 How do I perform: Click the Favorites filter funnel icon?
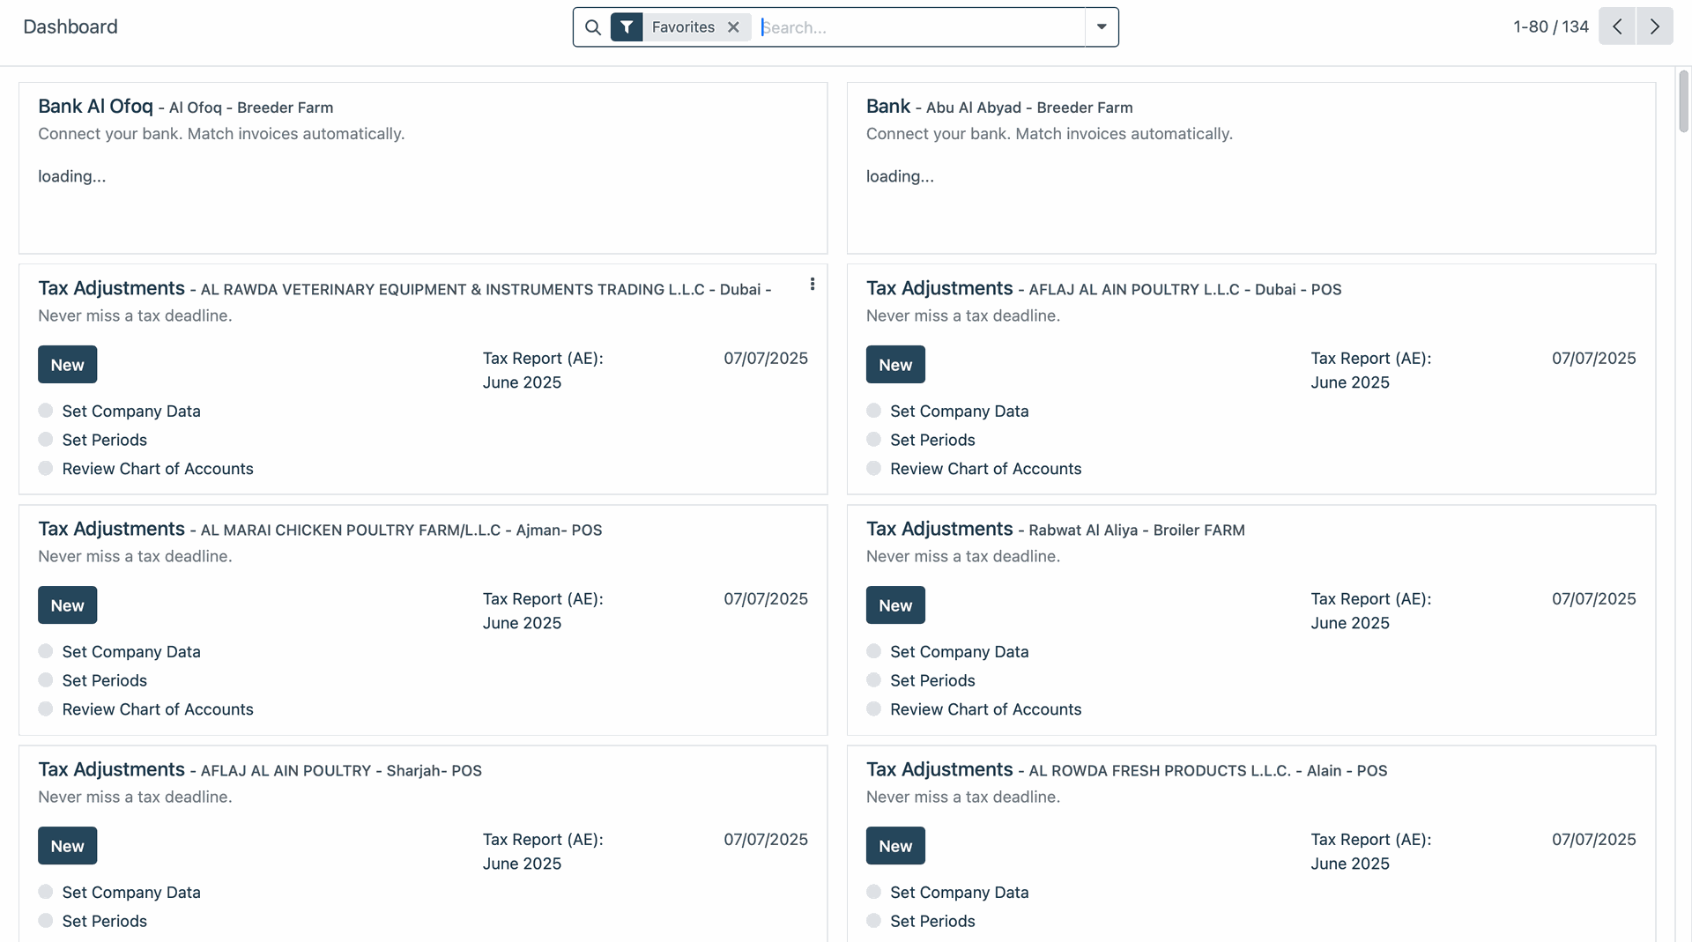pyautogui.click(x=627, y=27)
